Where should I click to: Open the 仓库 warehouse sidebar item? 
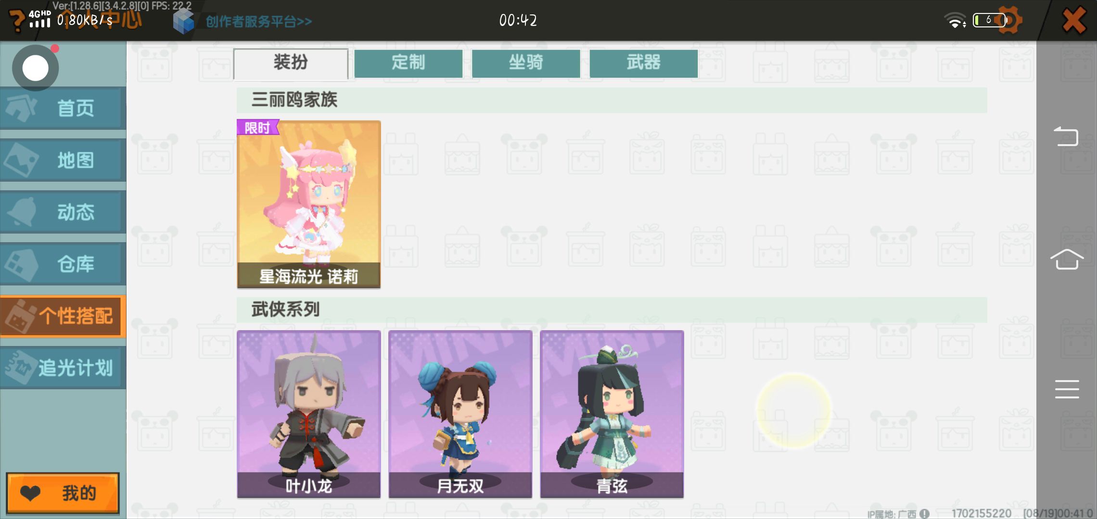[x=63, y=264]
